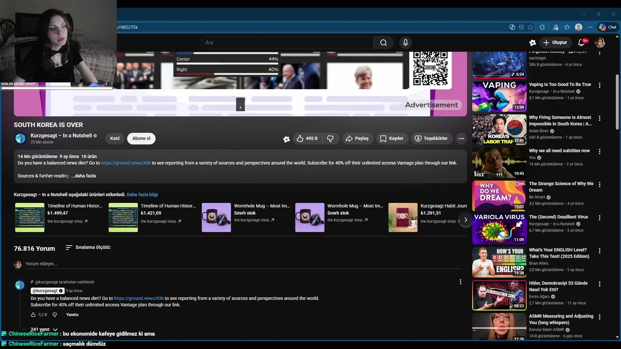The image size is (621, 349).
Task: Open the menu for the Hitler Demokrasiyi video
Action: pyautogui.click(x=600, y=284)
